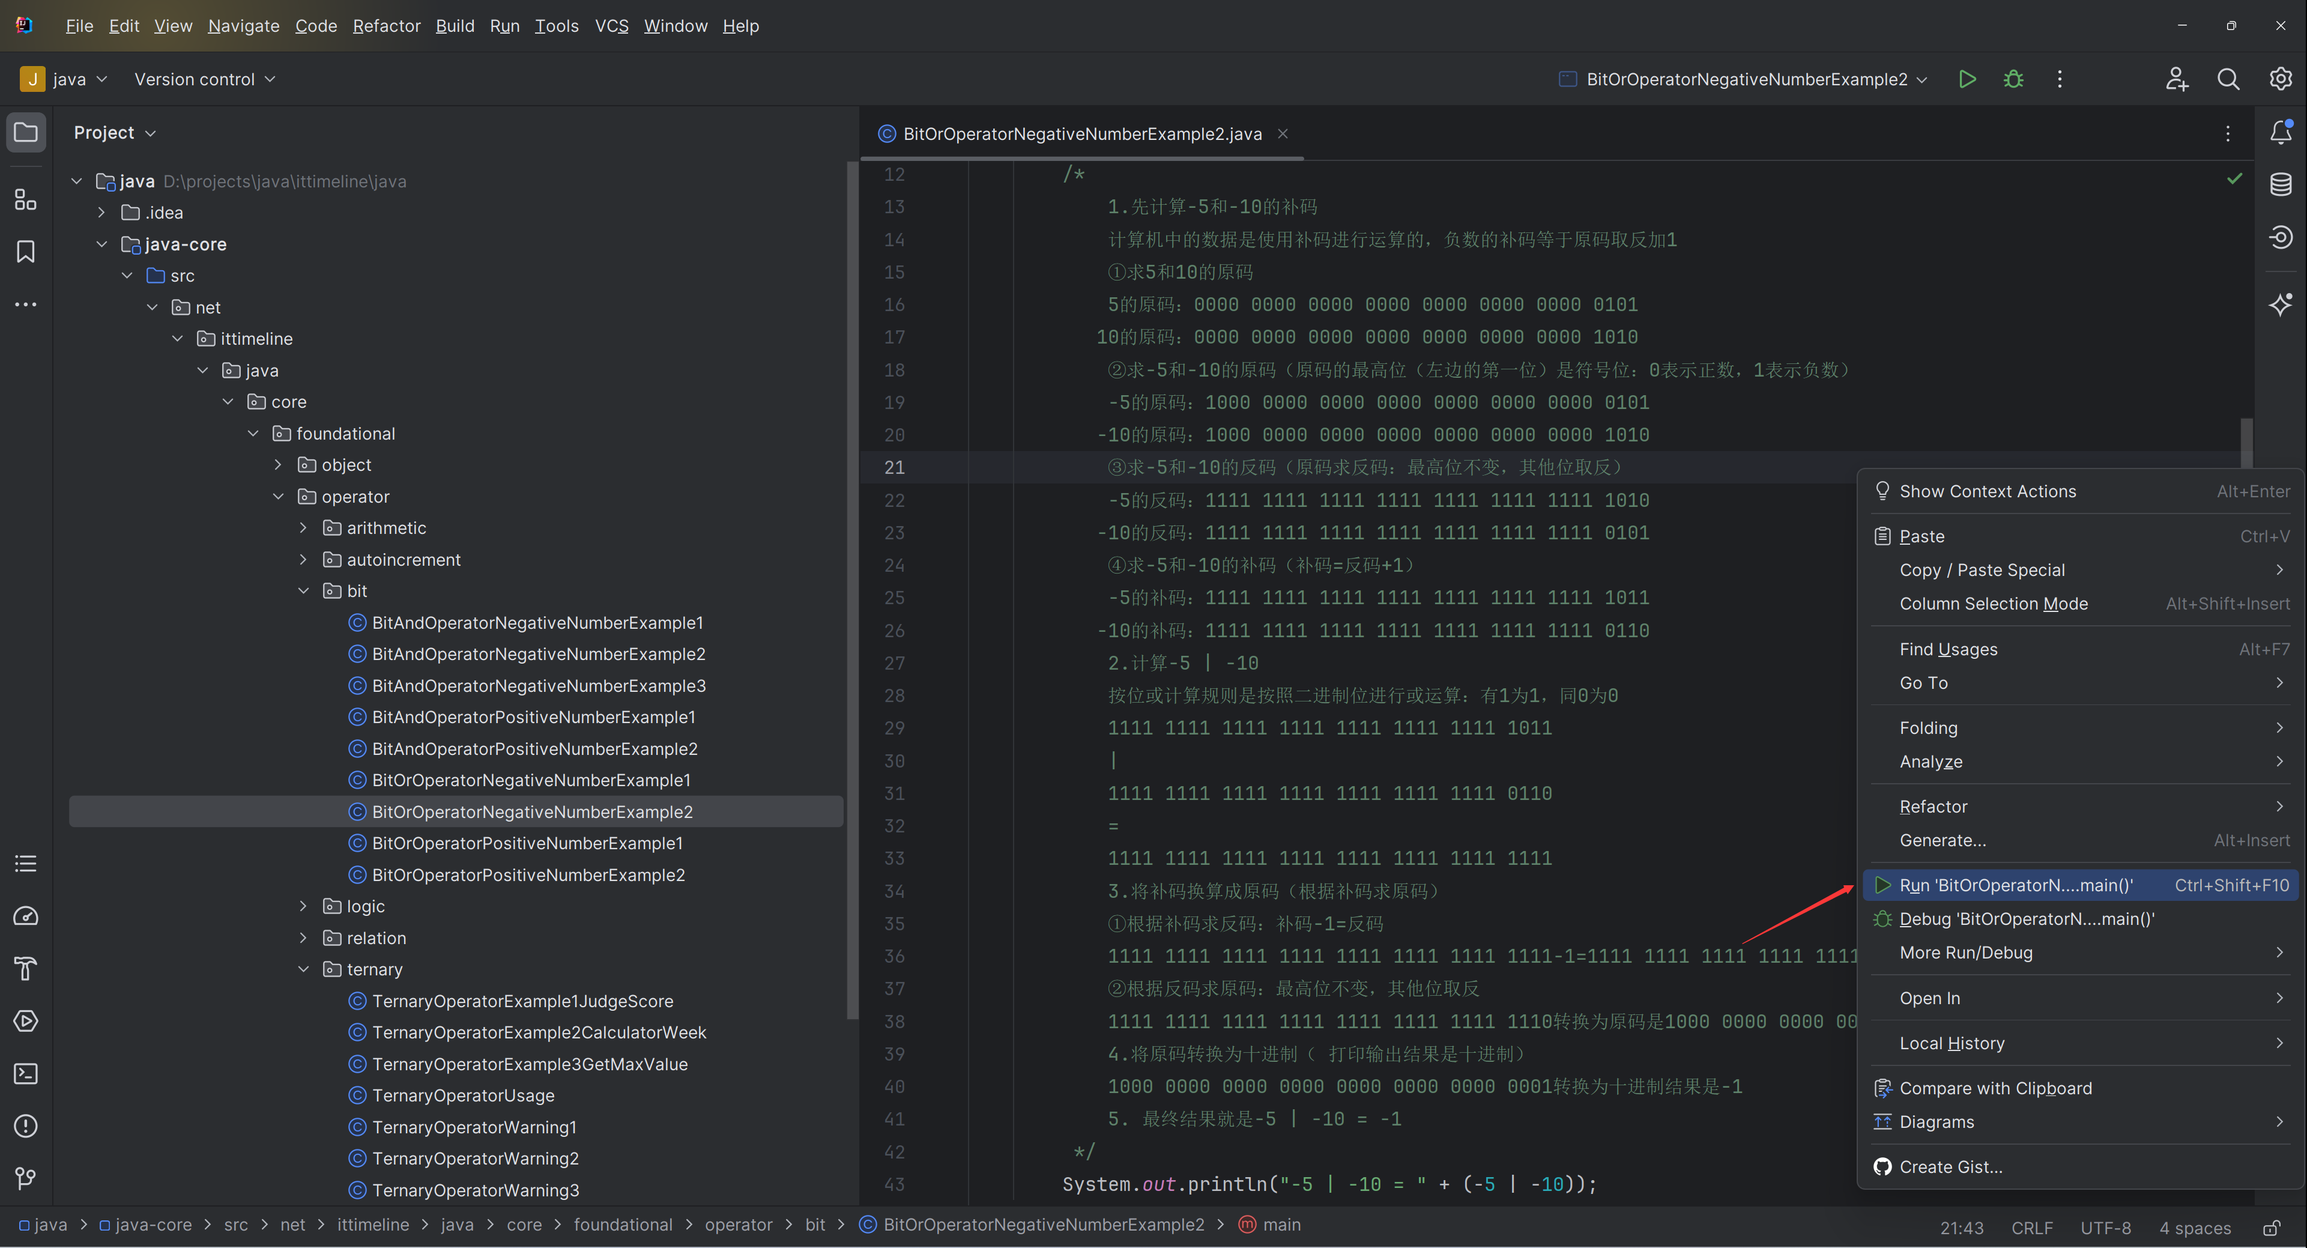This screenshot has width=2307, height=1248.
Task: Open the Coverage tool icon on right sidebar
Action: click(x=2280, y=237)
